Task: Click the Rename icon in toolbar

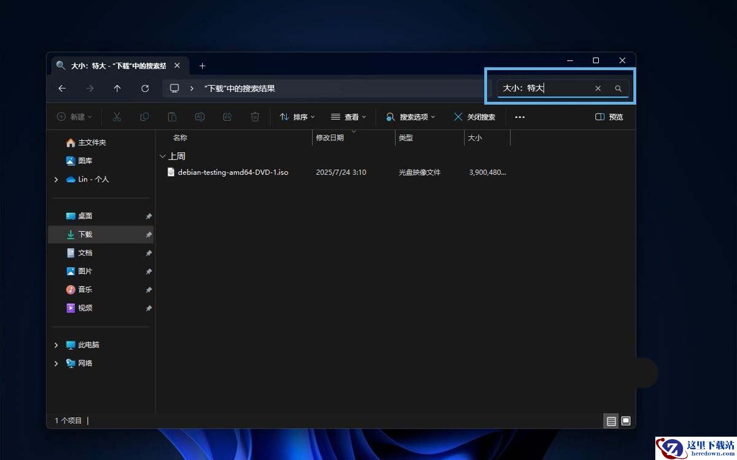Action: coord(200,117)
